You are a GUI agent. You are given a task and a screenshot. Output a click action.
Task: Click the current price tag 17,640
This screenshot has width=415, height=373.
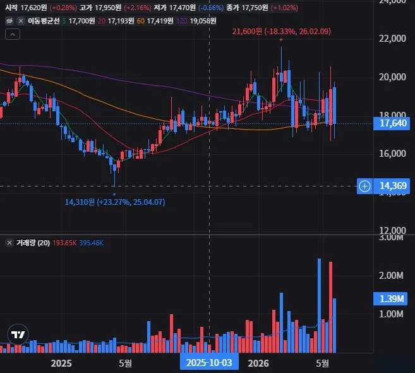(x=392, y=123)
